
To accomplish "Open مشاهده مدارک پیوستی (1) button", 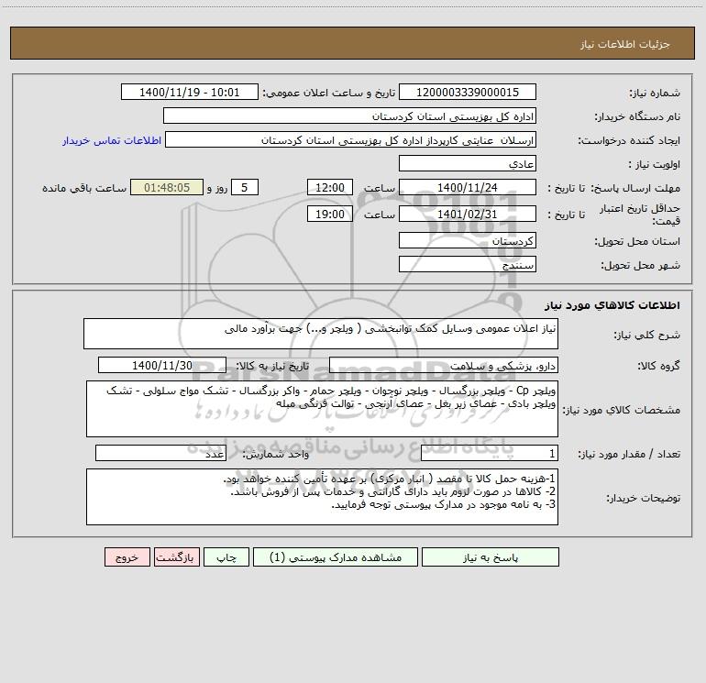I will [x=336, y=556].
